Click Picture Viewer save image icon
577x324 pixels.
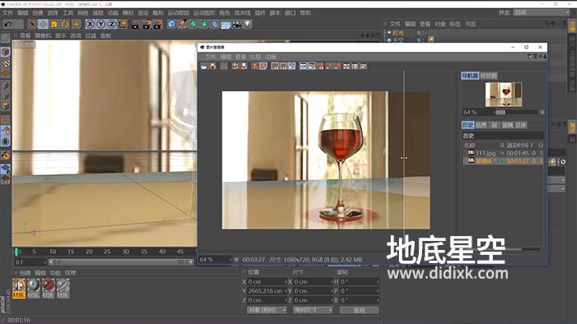(213, 66)
